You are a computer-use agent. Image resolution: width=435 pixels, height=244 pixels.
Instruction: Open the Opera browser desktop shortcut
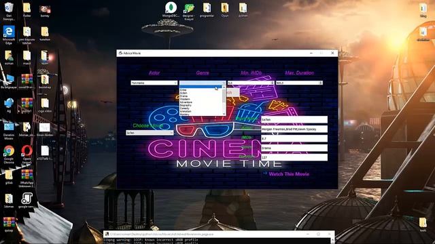[x=27, y=155]
